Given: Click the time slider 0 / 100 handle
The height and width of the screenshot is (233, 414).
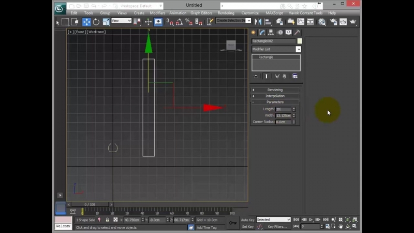Looking at the screenshot, I should pos(90,205).
